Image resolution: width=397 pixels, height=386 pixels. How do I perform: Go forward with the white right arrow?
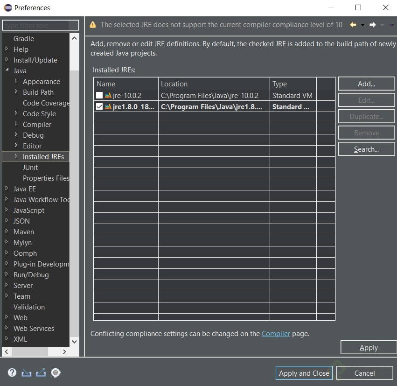click(372, 25)
